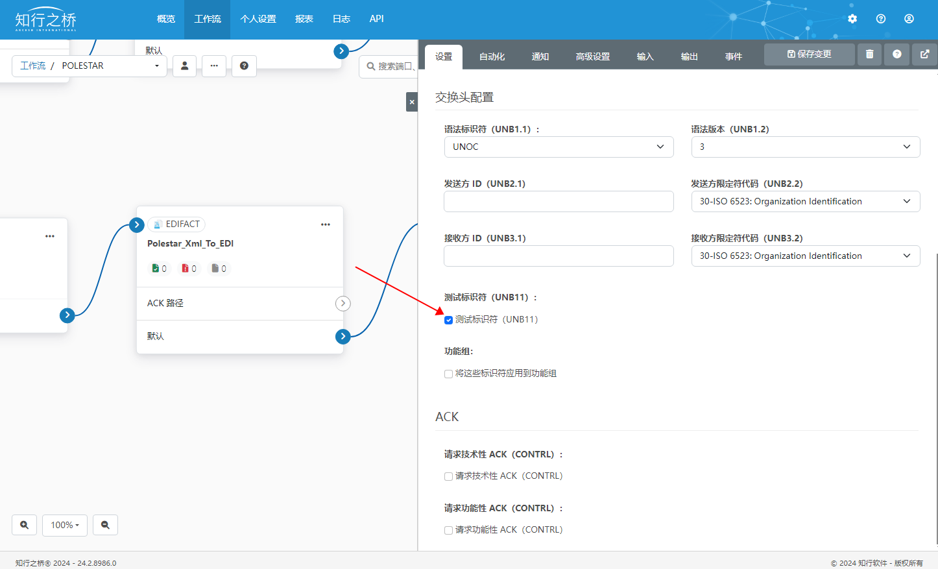Screen dimensions: 938x569
Task: Uncheck the 测试标识符 (UNB11) checkbox
Action: click(x=448, y=320)
